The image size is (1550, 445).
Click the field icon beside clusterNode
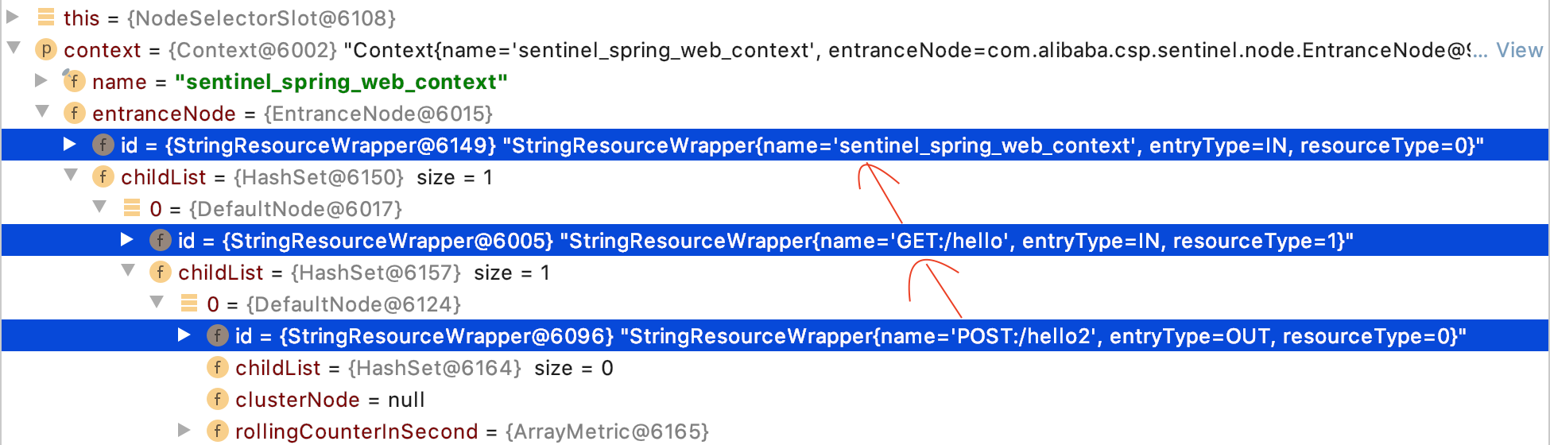(218, 399)
